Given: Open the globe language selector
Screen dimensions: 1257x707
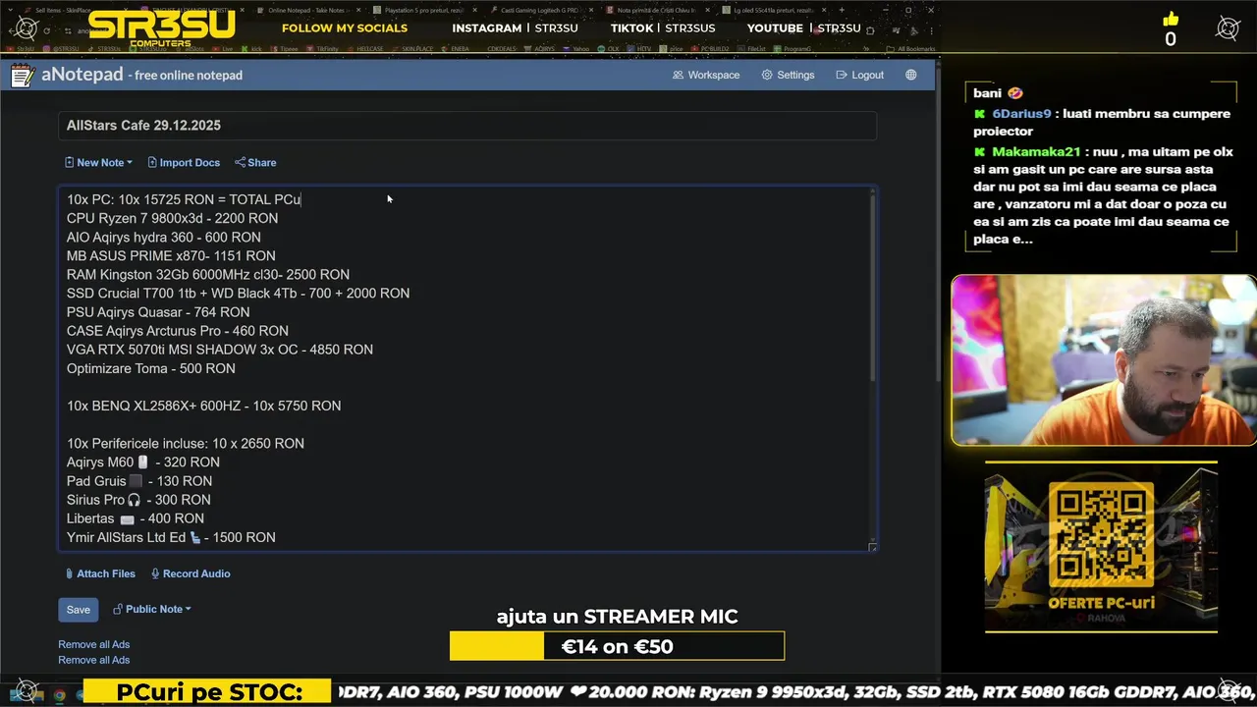Looking at the screenshot, I should [911, 75].
